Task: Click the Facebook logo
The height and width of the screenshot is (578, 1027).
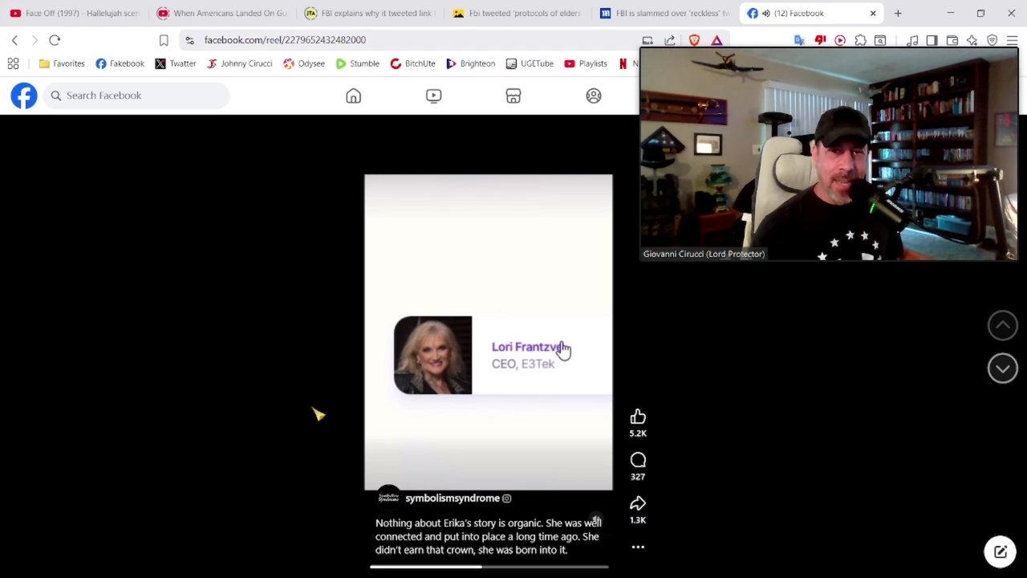Action: (24, 96)
